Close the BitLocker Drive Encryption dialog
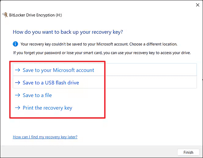The height and width of the screenshot is (158, 203). click(x=197, y=5)
